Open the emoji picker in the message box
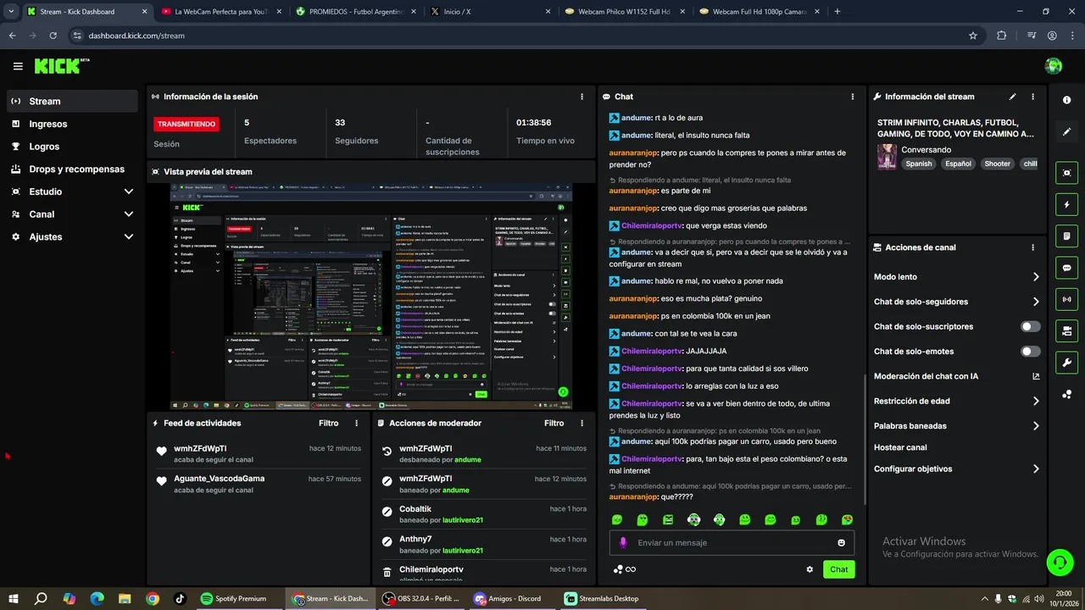The height and width of the screenshot is (610, 1085). coord(842,543)
